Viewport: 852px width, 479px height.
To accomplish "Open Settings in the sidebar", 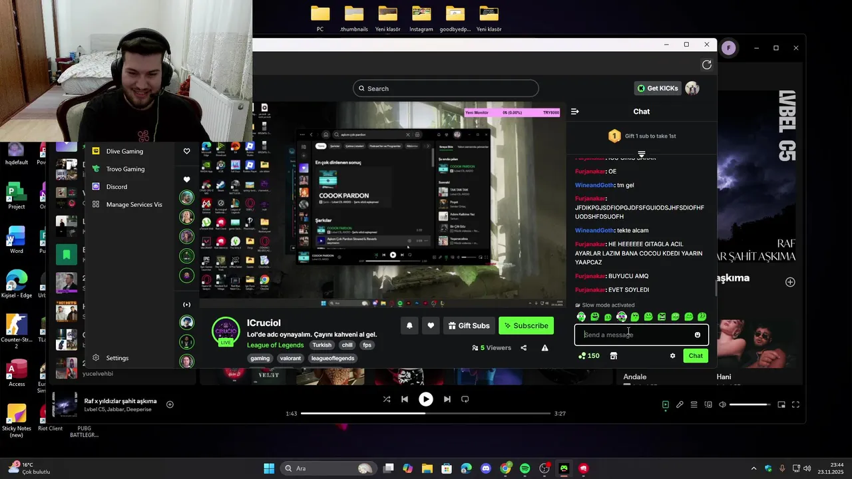I will point(117,358).
